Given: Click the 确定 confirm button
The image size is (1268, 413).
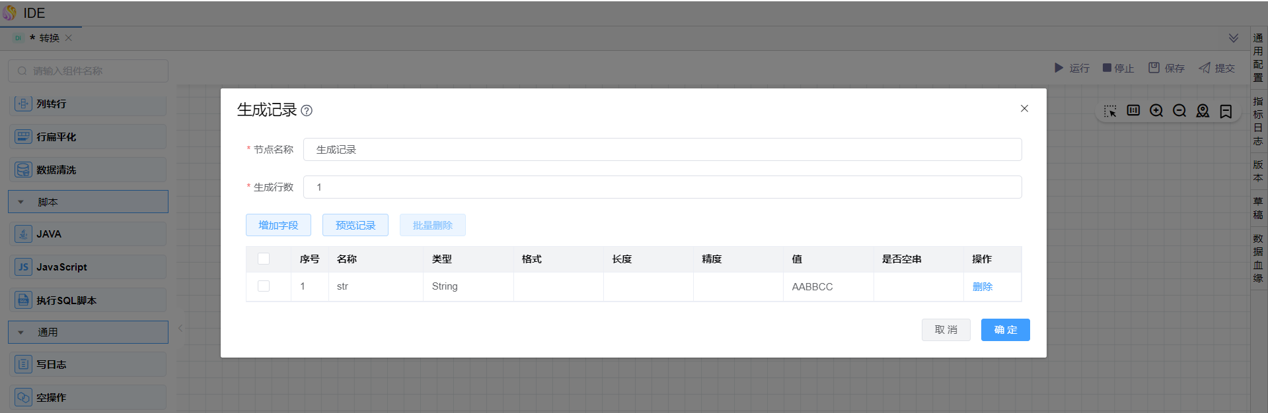Looking at the screenshot, I should (x=1005, y=330).
